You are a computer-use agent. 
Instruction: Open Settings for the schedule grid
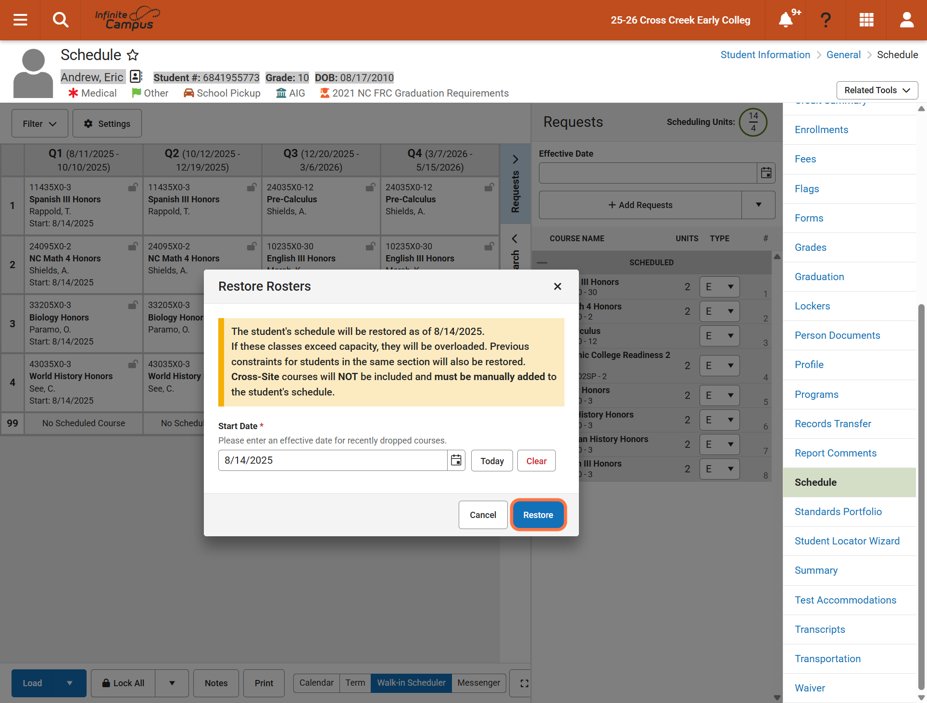107,123
